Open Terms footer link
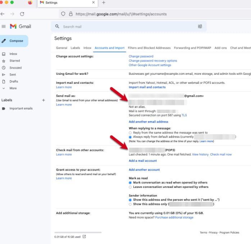 click(203, 232)
